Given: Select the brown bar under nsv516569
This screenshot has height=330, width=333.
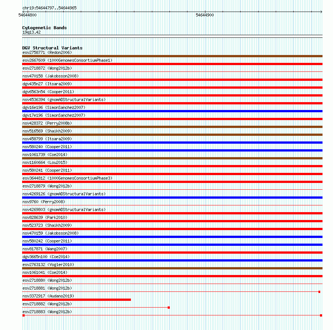Looking at the screenshot, I should (x=172, y=135).
